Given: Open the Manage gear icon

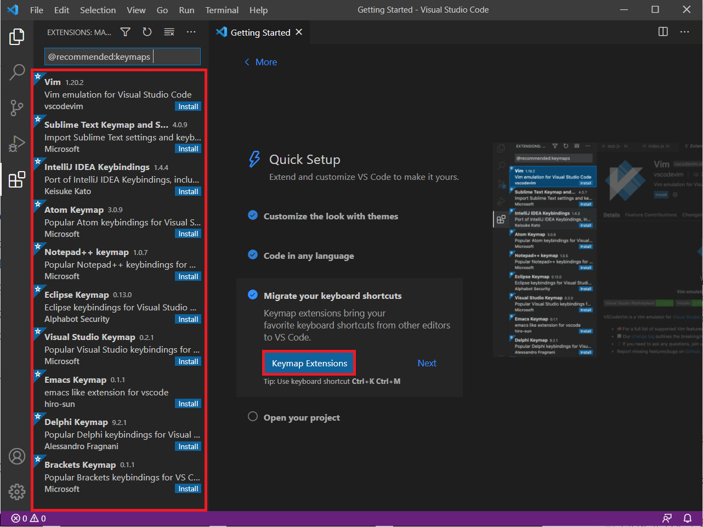Looking at the screenshot, I should tap(17, 491).
